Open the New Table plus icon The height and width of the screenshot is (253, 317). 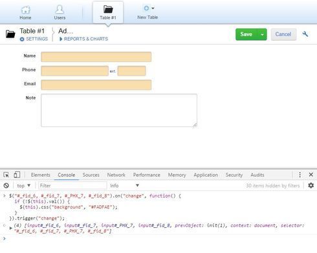click(x=146, y=8)
